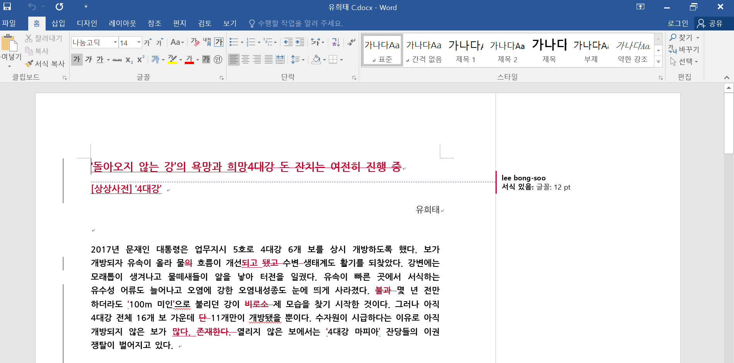The width and height of the screenshot is (734, 363).
Task: Justify text alignment
Action: click(269, 59)
